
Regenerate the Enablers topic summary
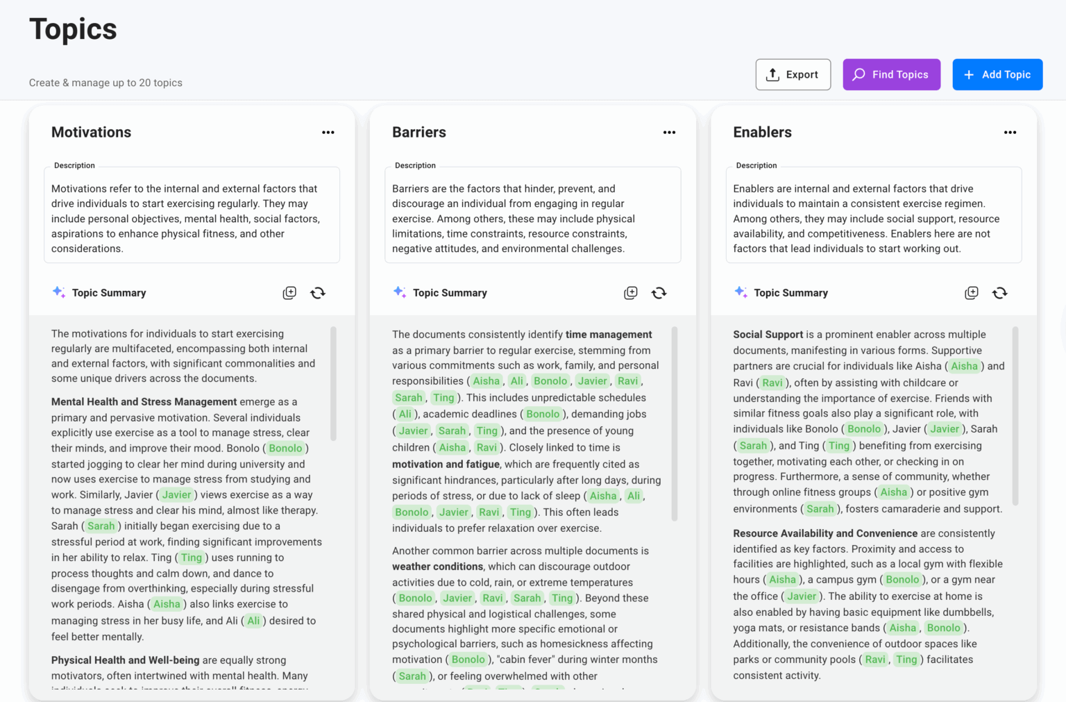pyautogui.click(x=999, y=293)
